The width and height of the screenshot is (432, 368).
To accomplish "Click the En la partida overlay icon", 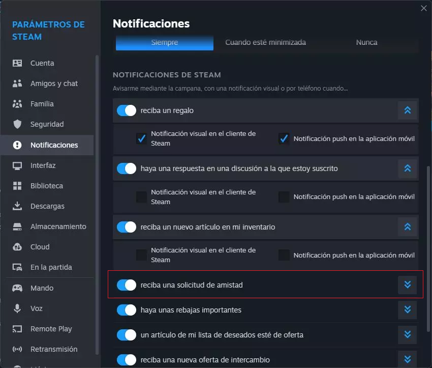I will click(x=17, y=267).
